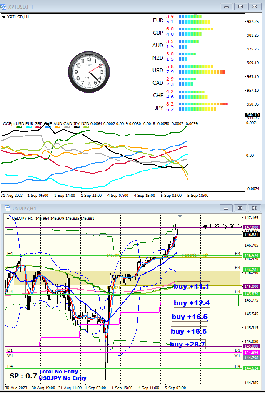Click JPY red value 8.2

point(170,104)
